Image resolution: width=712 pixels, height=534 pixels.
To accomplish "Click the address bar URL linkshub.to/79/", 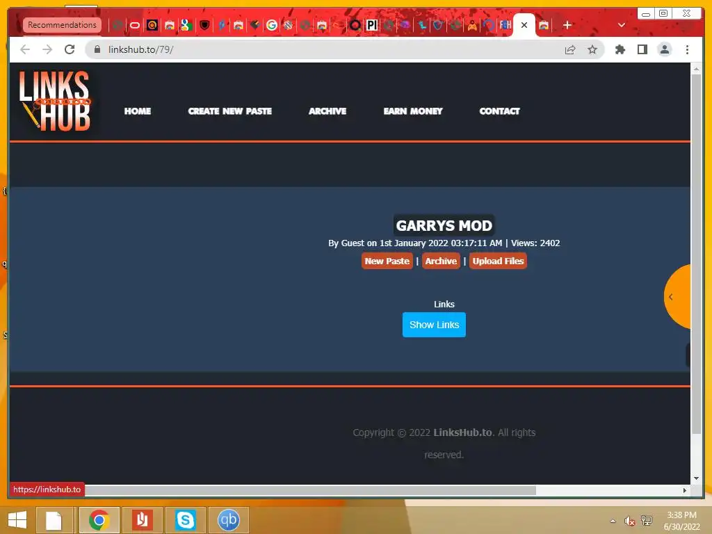I will pyautogui.click(x=140, y=49).
